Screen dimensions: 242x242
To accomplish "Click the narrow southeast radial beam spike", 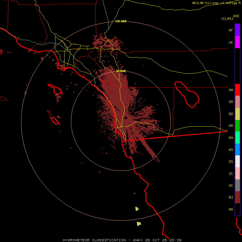I will 149,149.
